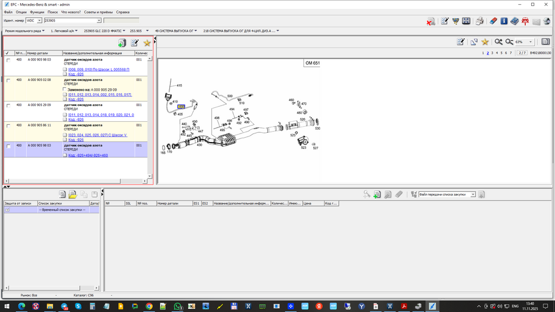Click the red car icon in toolbar
This screenshot has width=555, height=312.
(525, 21)
